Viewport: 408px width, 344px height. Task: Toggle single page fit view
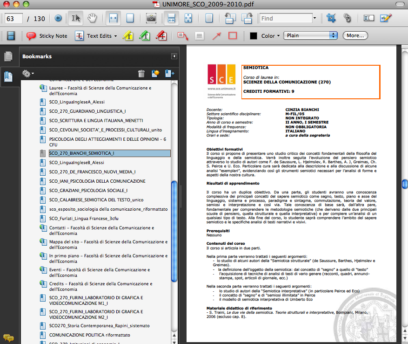coord(130,18)
